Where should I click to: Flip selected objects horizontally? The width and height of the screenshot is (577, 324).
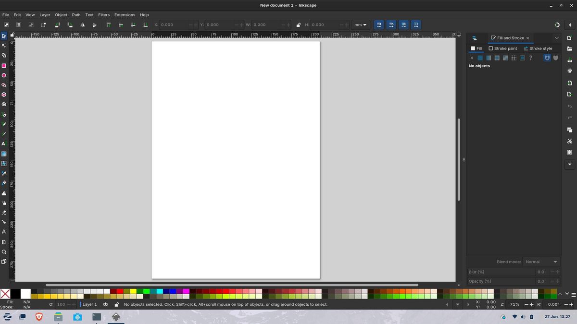click(82, 25)
